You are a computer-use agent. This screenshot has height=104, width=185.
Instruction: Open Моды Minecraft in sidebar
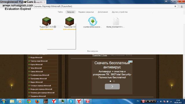[x=36, y=57]
